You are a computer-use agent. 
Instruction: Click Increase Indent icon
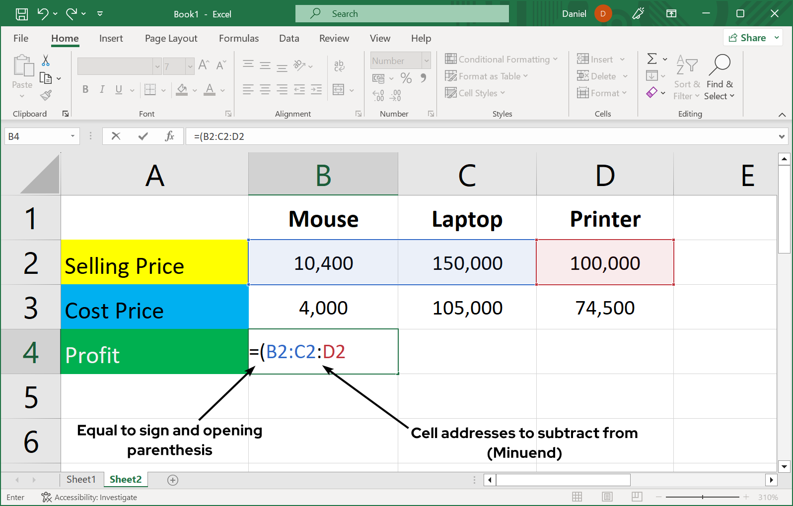pyautogui.click(x=316, y=89)
